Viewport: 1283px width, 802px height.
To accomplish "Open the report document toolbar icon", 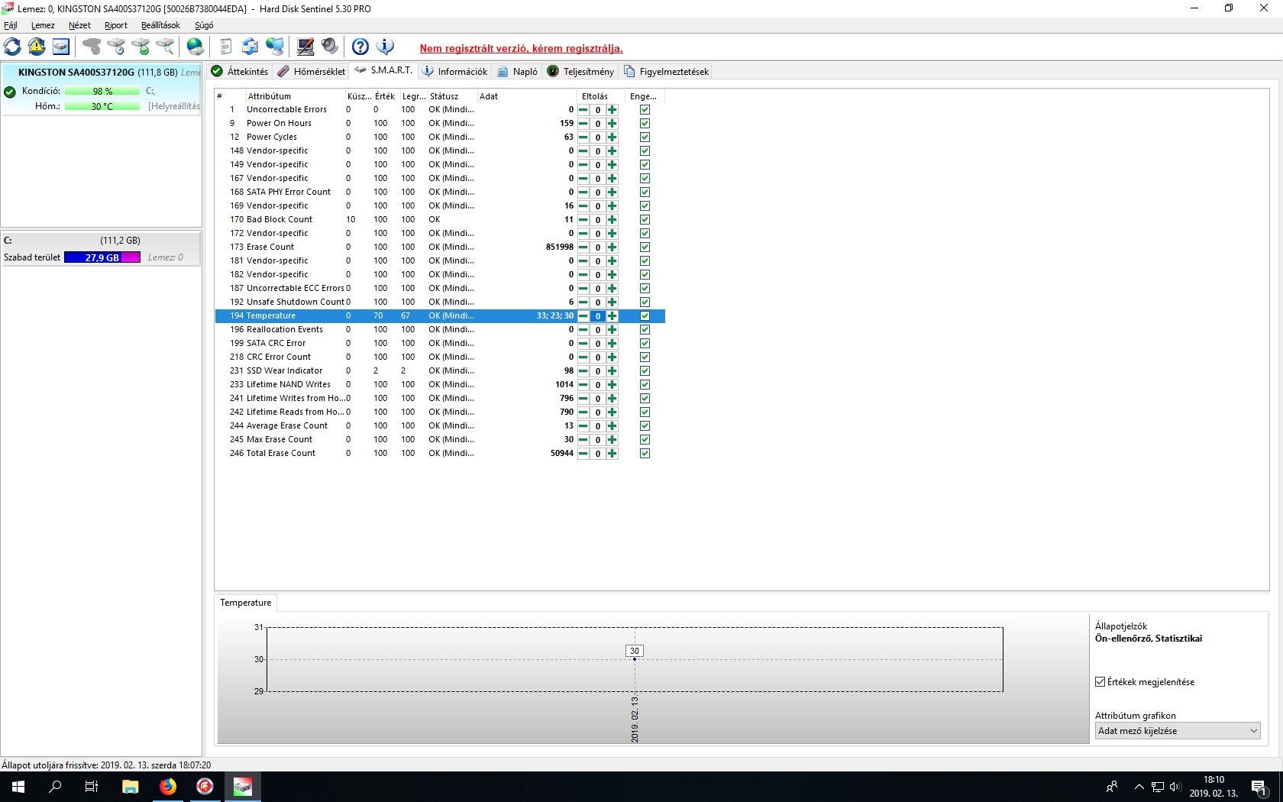I will [x=226, y=47].
